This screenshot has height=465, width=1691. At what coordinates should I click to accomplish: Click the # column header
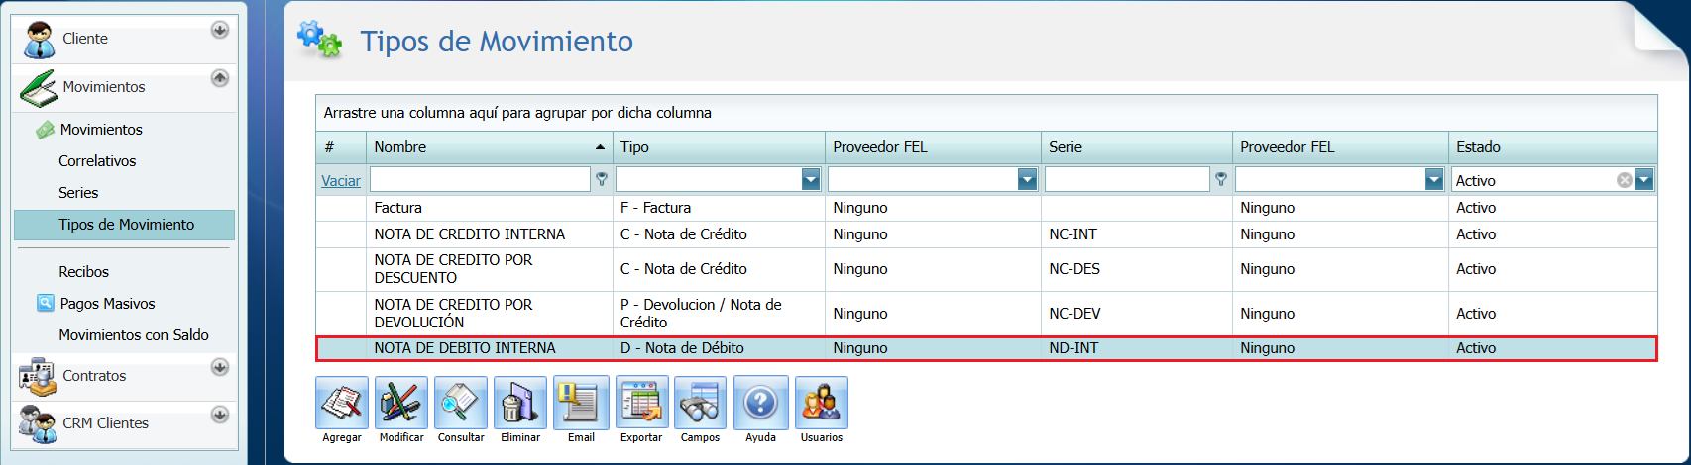(x=341, y=147)
